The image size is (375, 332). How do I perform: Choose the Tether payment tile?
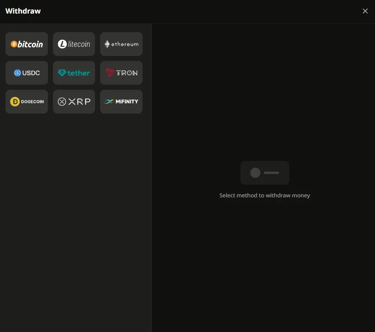pos(74,73)
